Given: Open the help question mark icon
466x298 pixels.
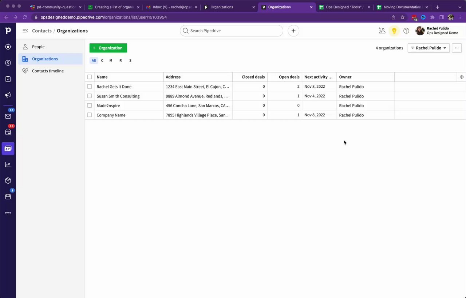Looking at the screenshot, I should pyautogui.click(x=406, y=31).
